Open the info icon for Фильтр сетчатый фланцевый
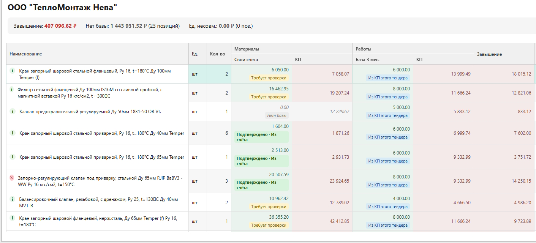Image resolution: width=536 pixels, height=243 pixels. click(12, 90)
